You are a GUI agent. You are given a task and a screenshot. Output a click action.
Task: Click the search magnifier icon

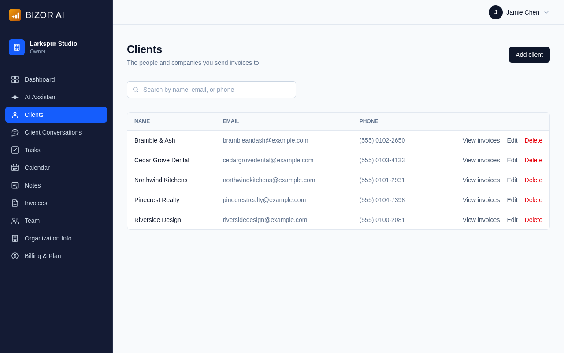pos(136,90)
